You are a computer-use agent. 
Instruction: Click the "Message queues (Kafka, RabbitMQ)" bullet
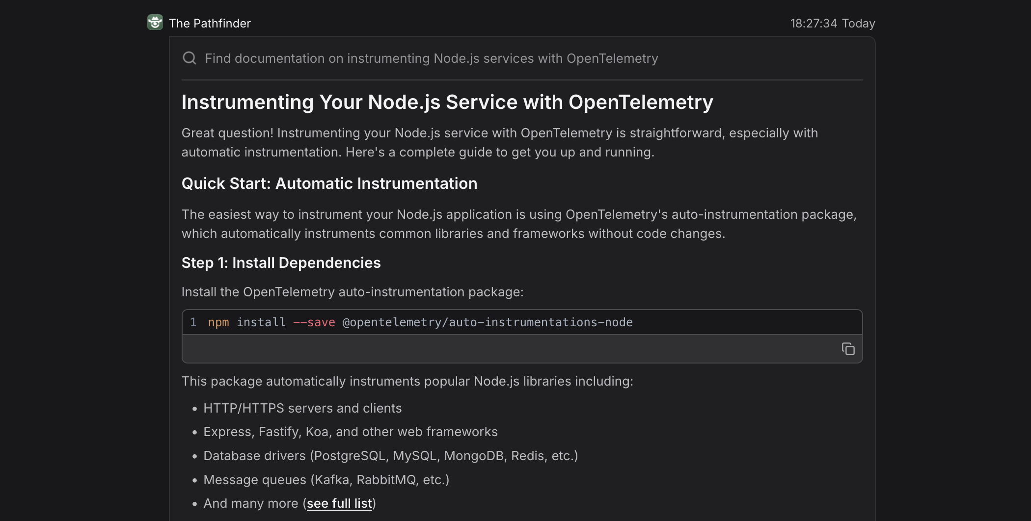click(326, 480)
